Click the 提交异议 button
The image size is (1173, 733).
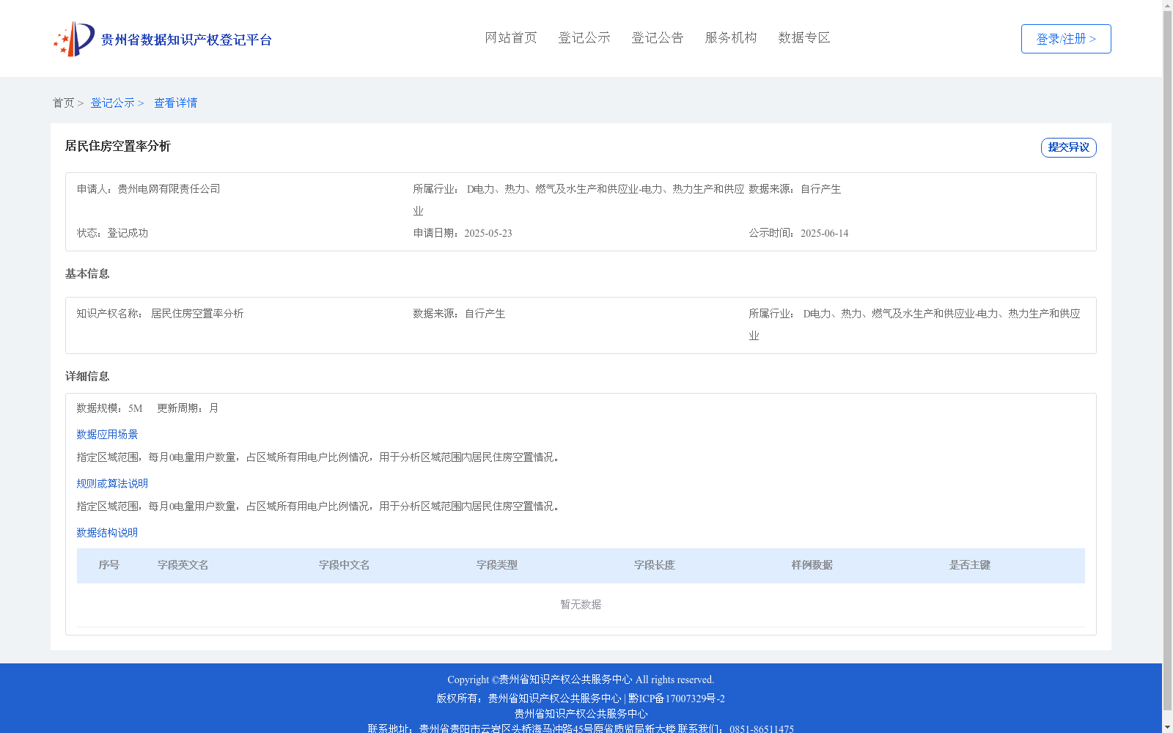point(1068,147)
